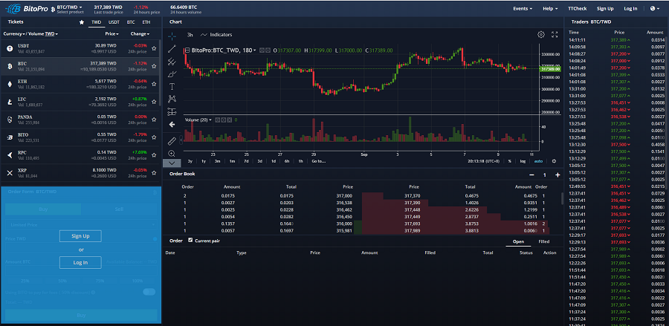Open the language globe menu
This screenshot has height=326, width=669.
(x=654, y=8)
